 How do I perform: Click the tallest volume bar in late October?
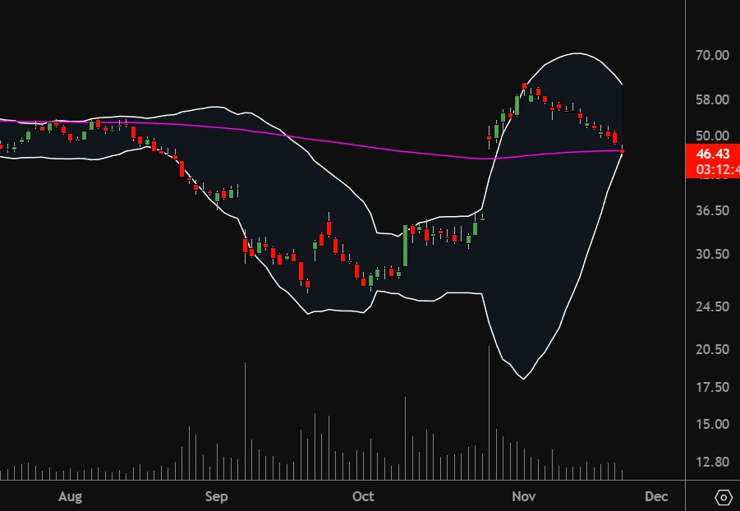[x=490, y=411]
